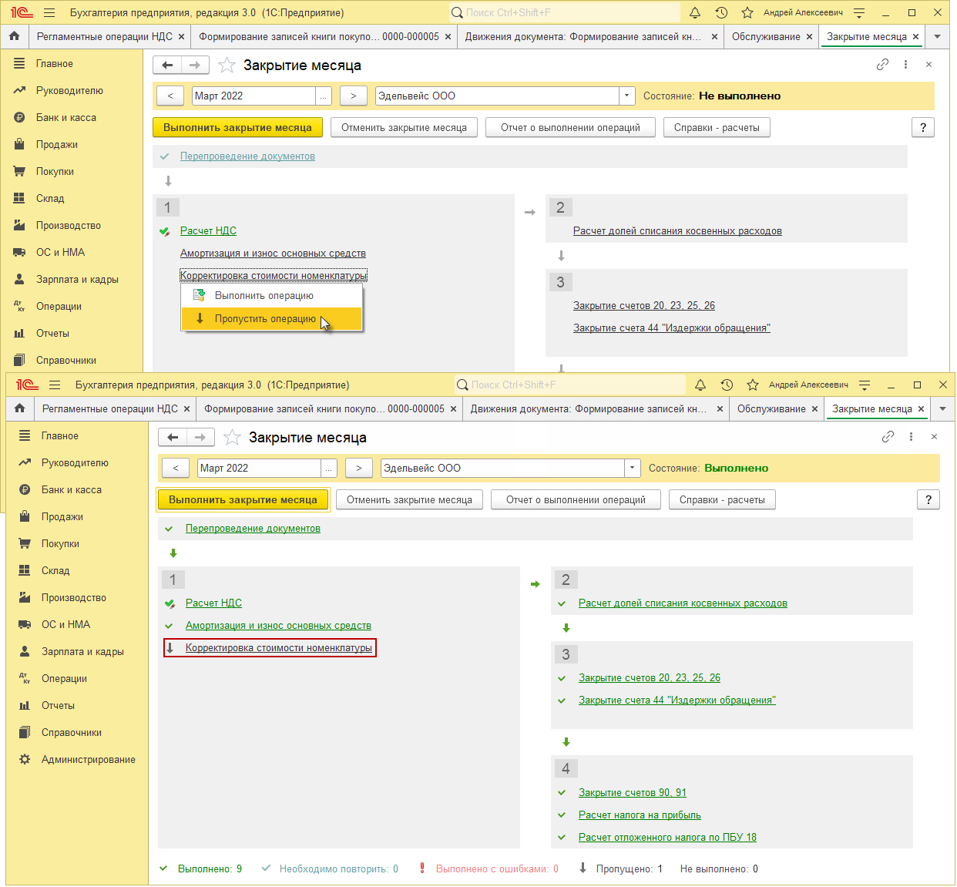Viewport: 957px width, 887px height.
Task: Open favorites star in upper window title bar
Action: pyautogui.click(x=747, y=12)
